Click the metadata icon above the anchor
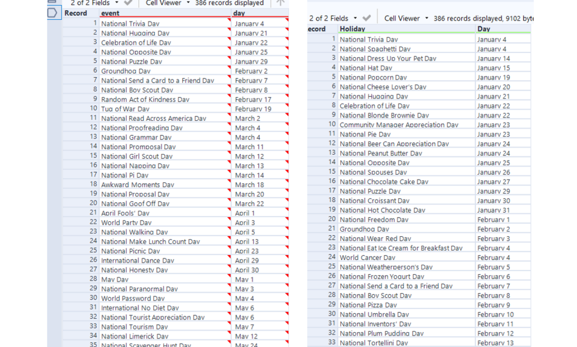Image resolution: width=577 pixels, height=347 pixels. pos(52,2)
